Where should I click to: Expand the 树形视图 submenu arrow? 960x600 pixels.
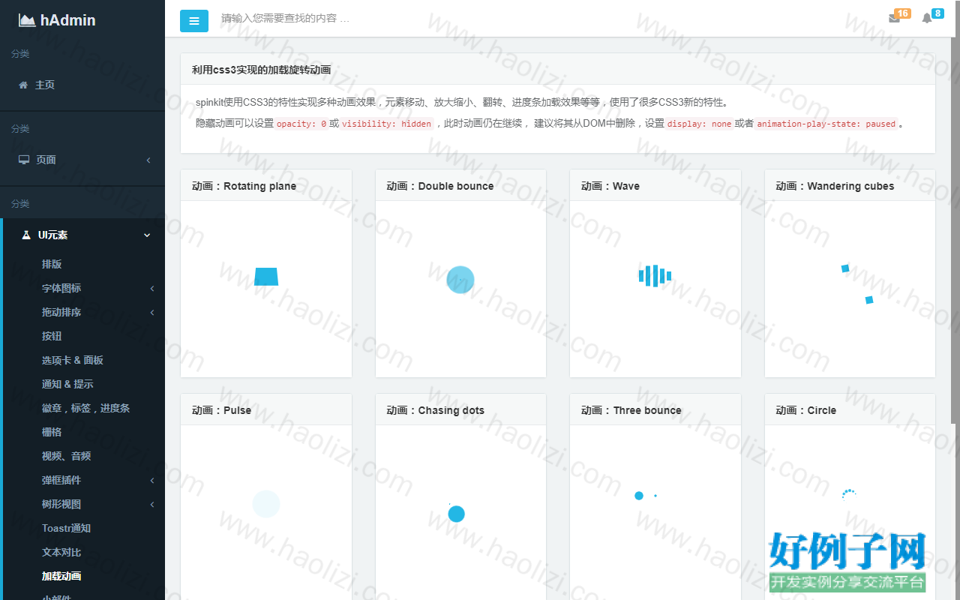click(152, 504)
